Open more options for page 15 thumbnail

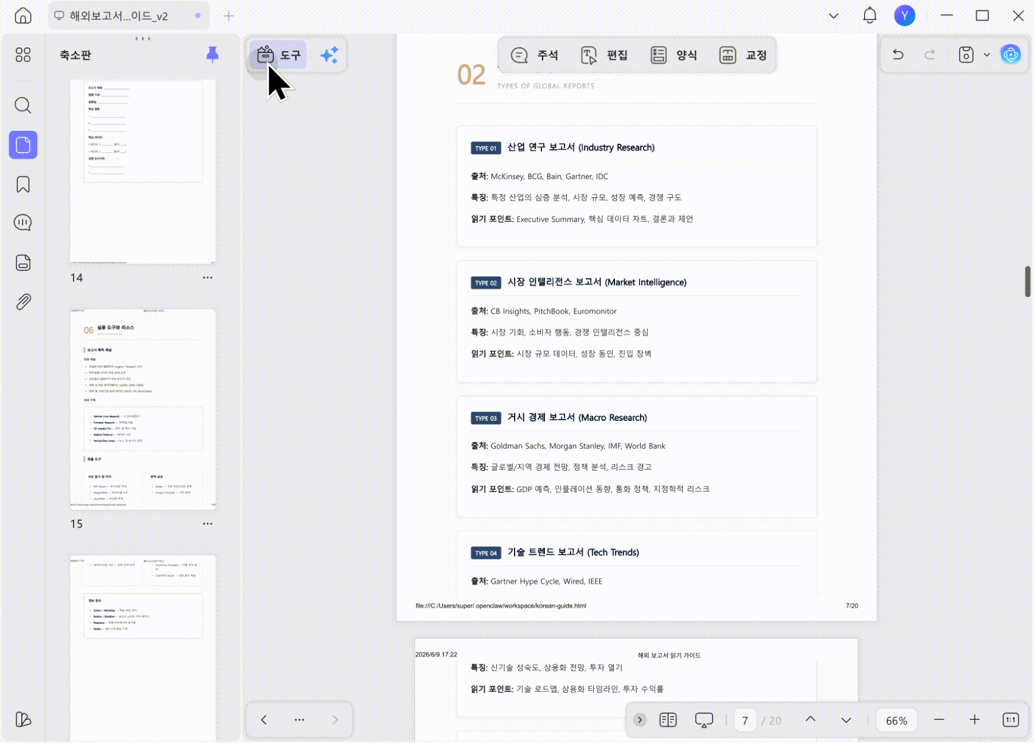point(208,524)
